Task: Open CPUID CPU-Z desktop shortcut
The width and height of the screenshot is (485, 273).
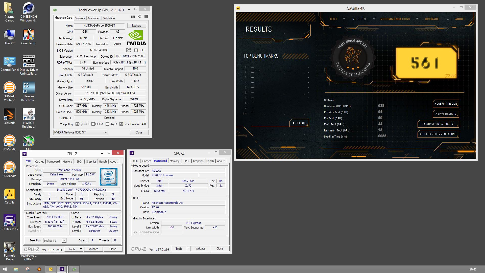Action: click(9, 222)
